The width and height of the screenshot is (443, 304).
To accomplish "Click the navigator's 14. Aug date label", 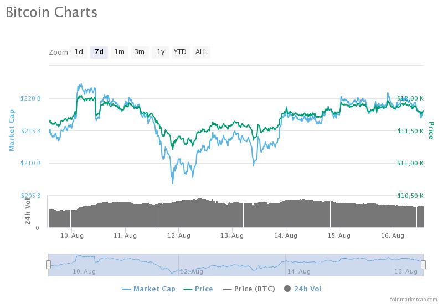I will (299, 271).
